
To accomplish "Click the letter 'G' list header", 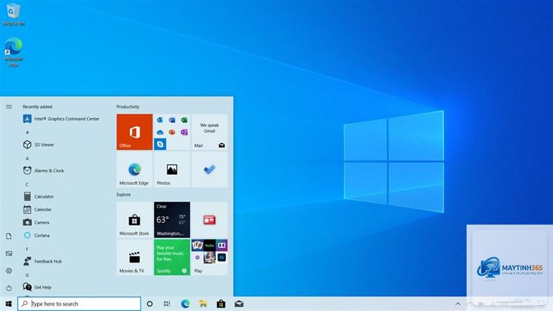I will 27,275.
